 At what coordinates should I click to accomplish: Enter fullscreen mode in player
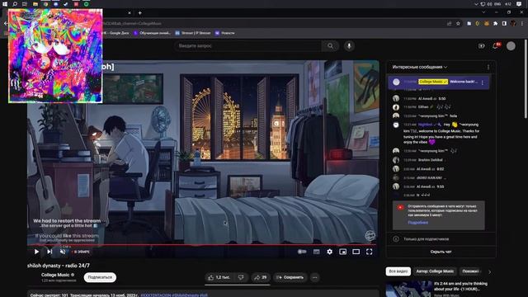click(x=370, y=252)
